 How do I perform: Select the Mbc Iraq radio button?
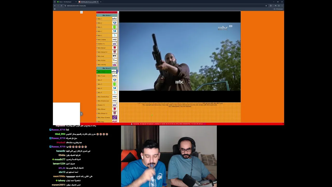97,122
